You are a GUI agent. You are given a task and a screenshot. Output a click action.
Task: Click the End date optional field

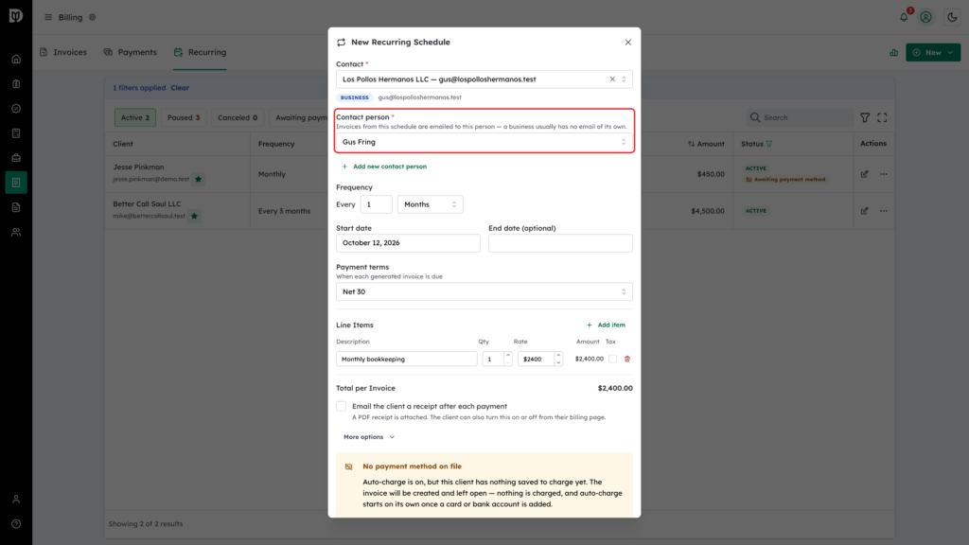coord(560,243)
